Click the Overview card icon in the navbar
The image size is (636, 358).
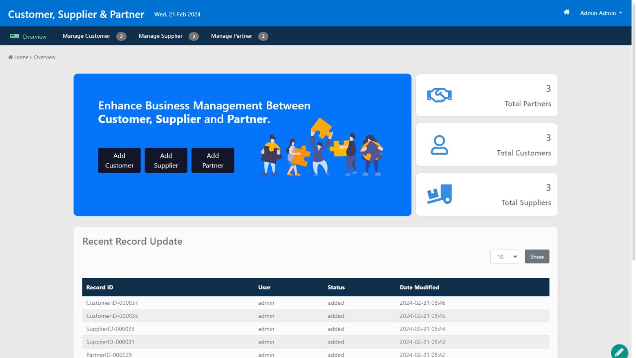(14, 36)
